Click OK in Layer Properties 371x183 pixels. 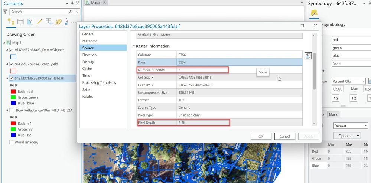tap(261, 136)
